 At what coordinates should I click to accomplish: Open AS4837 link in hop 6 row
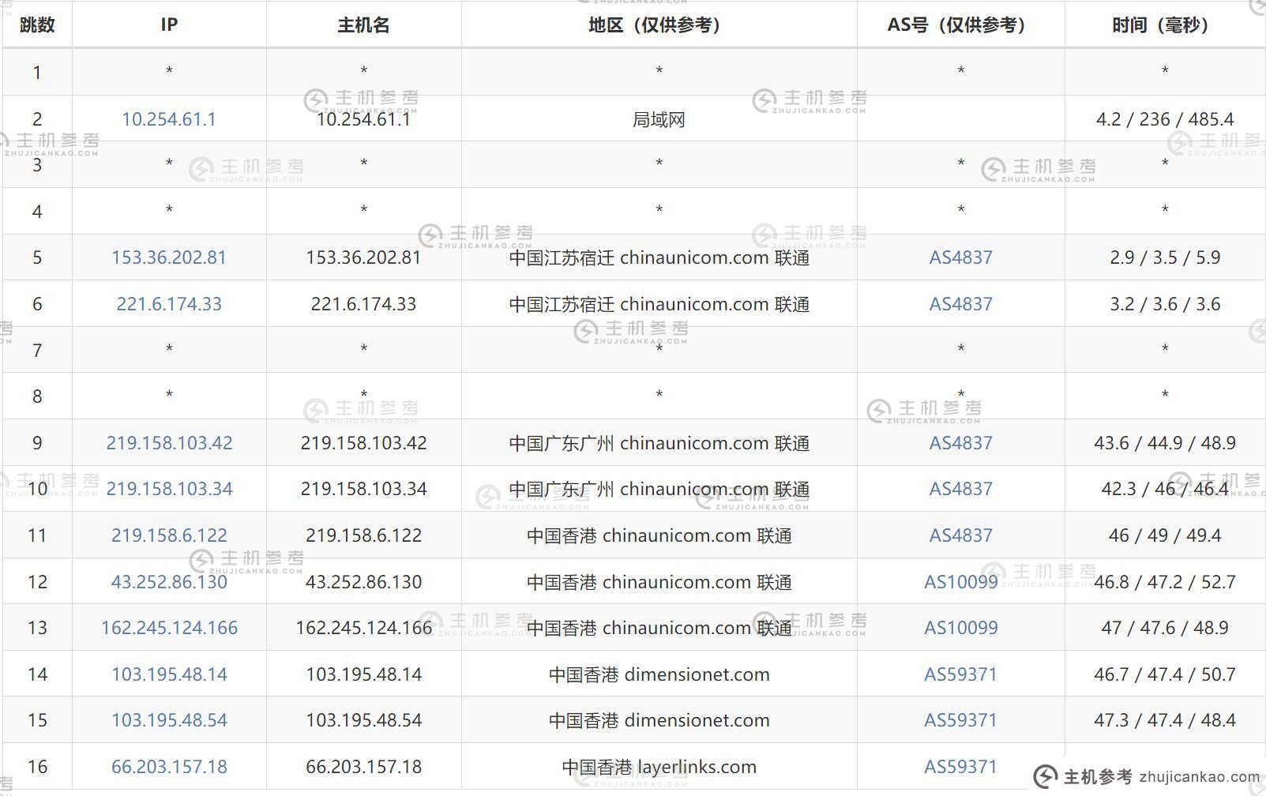click(960, 304)
